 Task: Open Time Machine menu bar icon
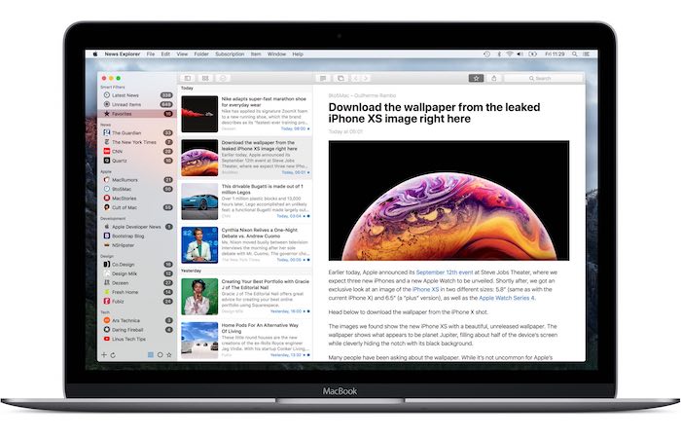coord(486,54)
